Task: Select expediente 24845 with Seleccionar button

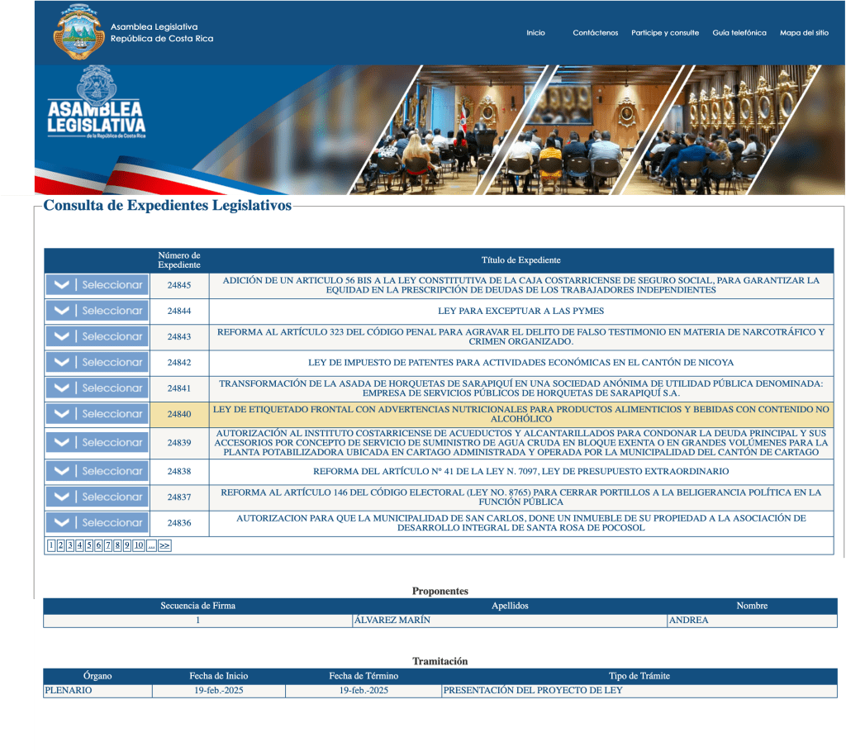Action: coord(112,285)
